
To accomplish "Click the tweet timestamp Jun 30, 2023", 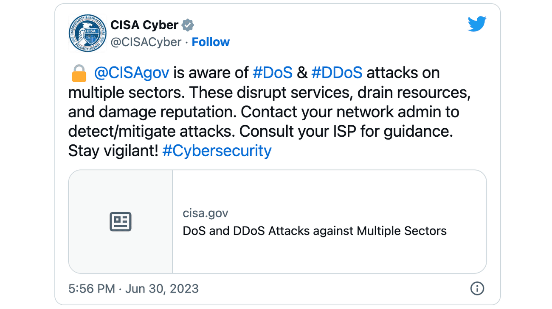I will (133, 289).
